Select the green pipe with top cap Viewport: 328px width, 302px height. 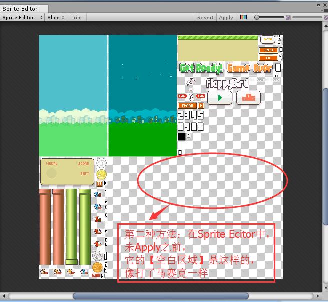[x=85, y=226]
